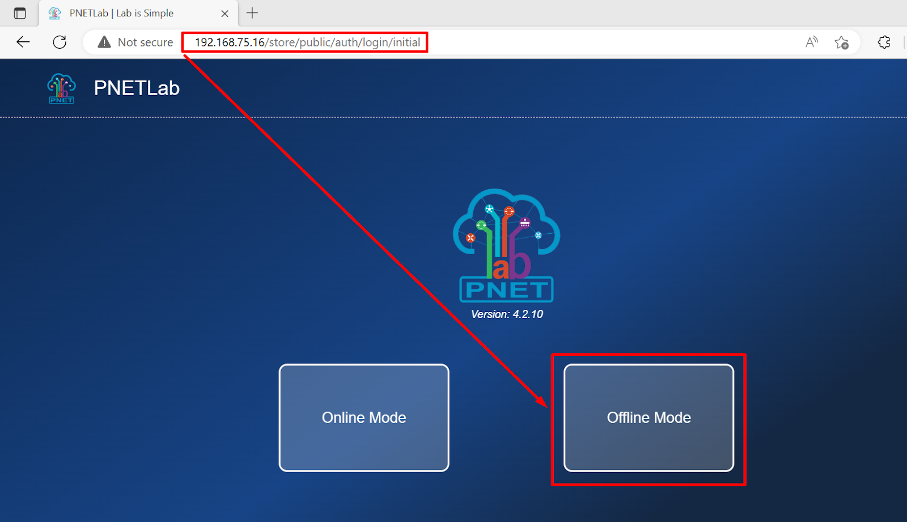Choose Online Mode

coord(364,418)
